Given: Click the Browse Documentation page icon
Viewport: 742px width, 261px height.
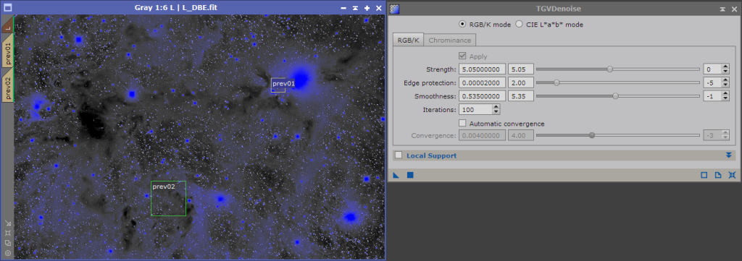Looking at the screenshot, I should 718,175.
